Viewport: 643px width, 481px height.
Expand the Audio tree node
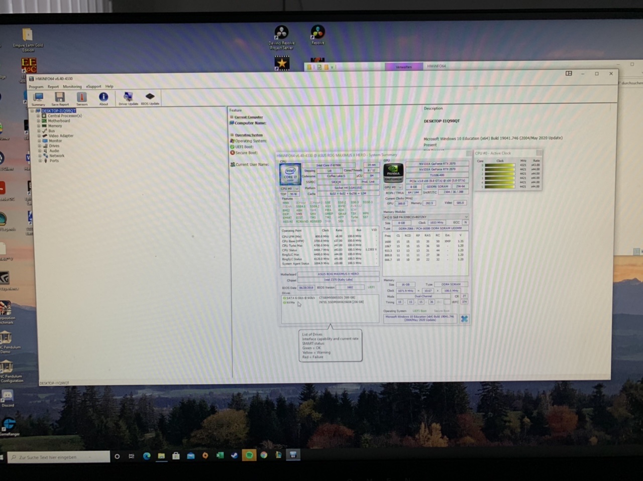(39, 151)
